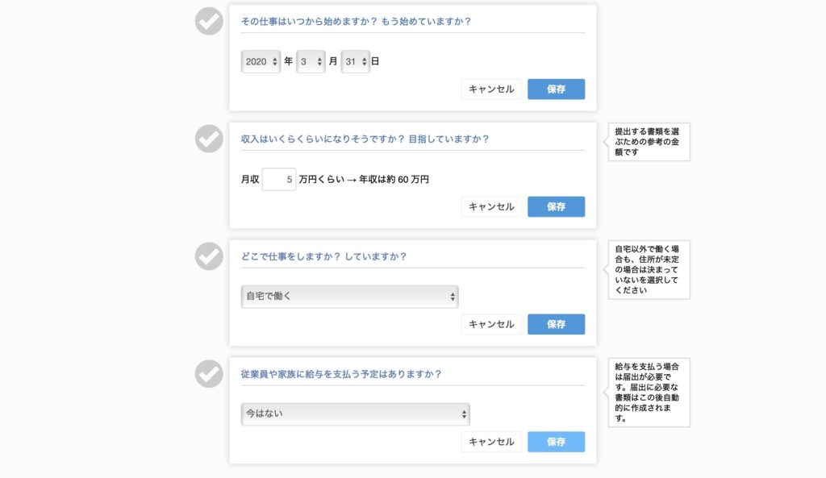The height and width of the screenshot is (478, 826).
Task: Save the start date section
Action: coord(557,89)
